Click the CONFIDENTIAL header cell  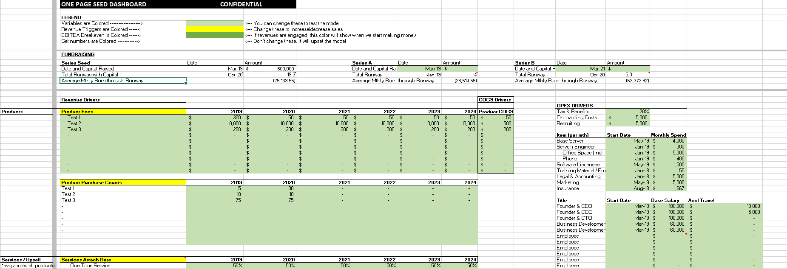(x=241, y=4)
